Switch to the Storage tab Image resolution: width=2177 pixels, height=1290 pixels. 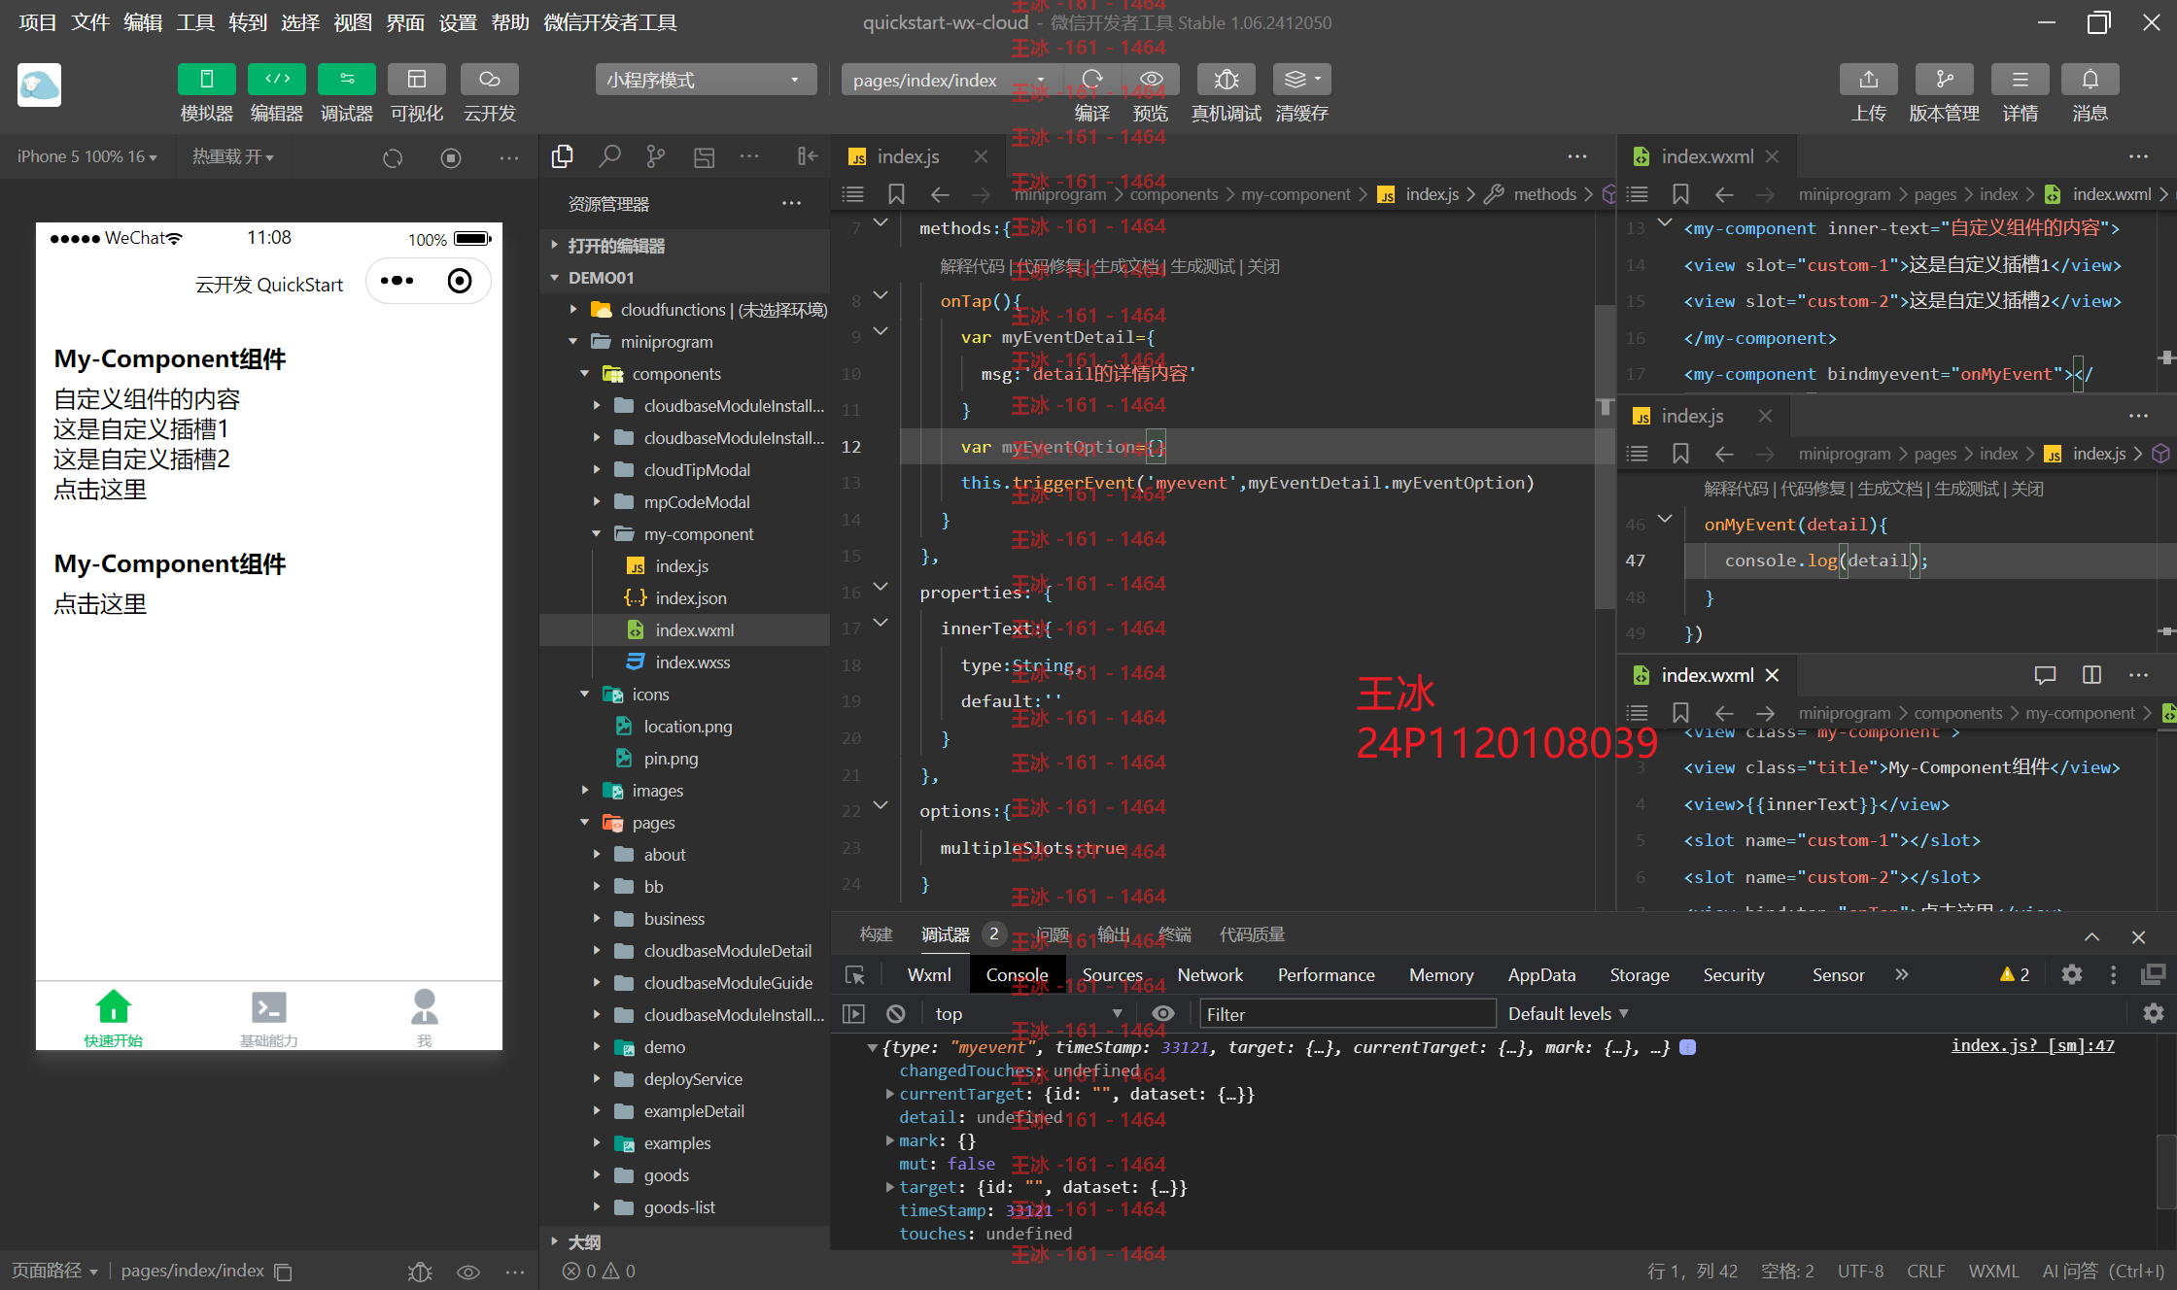[1639, 974]
